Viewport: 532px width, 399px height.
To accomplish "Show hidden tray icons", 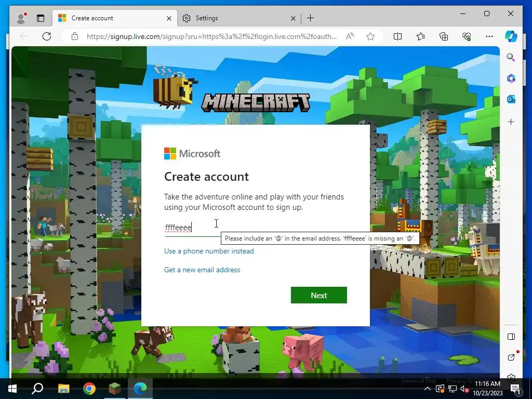I will pyautogui.click(x=428, y=389).
